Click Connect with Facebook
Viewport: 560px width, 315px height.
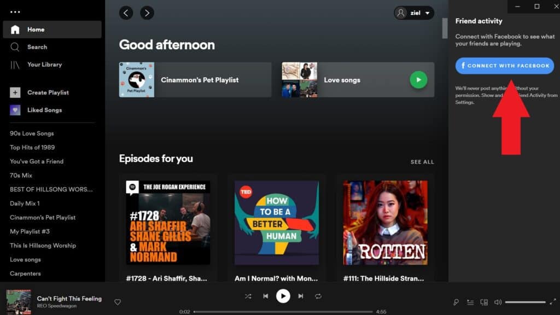[x=504, y=66]
